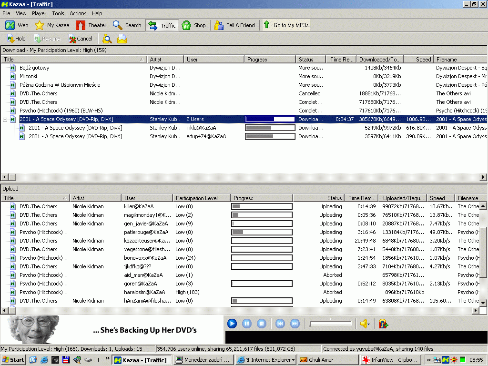Viewport: 488px width, 366px height.
Task: Select the Mrzonki download row
Action: tap(244, 76)
